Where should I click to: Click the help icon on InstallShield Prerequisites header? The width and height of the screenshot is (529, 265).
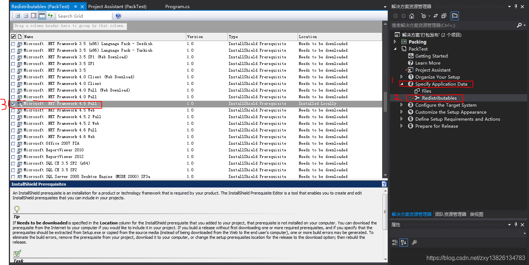pyautogui.click(x=384, y=184)
